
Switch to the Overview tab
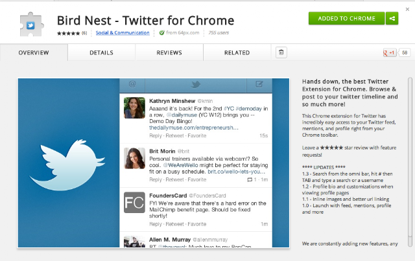[x=34, y=52]
